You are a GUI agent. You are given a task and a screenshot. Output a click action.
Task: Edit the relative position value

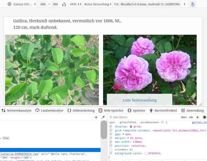(x=138, y=146)
